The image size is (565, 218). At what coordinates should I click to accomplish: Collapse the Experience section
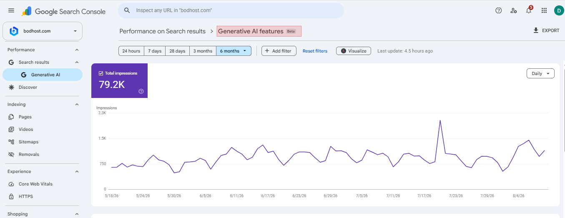tap(77, 171)
